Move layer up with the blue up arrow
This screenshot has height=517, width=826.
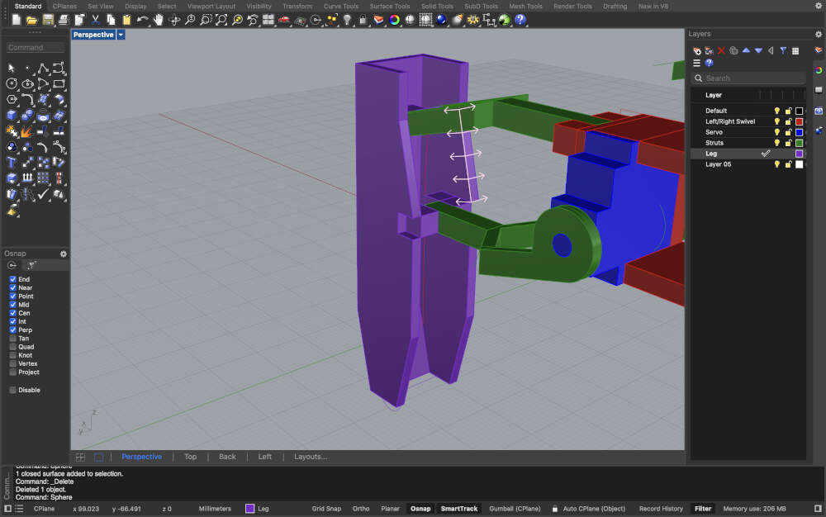[x=746, y=50]
